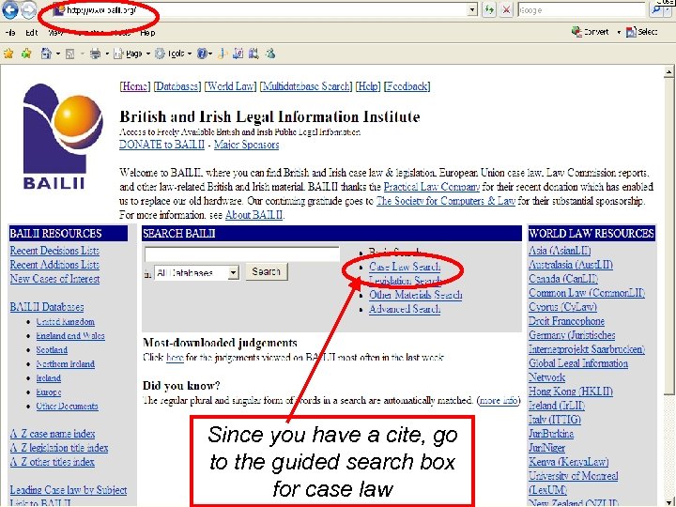Screen dimensions: 676x507
Task: Open the Convert dropdown arrow
Action: pos(619,32)
